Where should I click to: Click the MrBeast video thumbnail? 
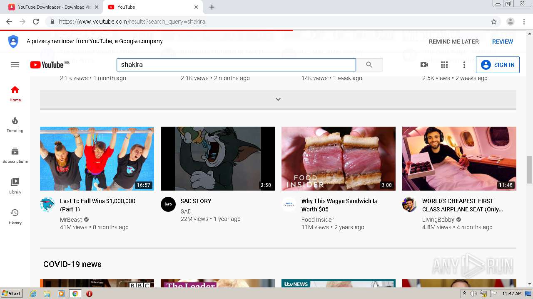tap(97, 159)
